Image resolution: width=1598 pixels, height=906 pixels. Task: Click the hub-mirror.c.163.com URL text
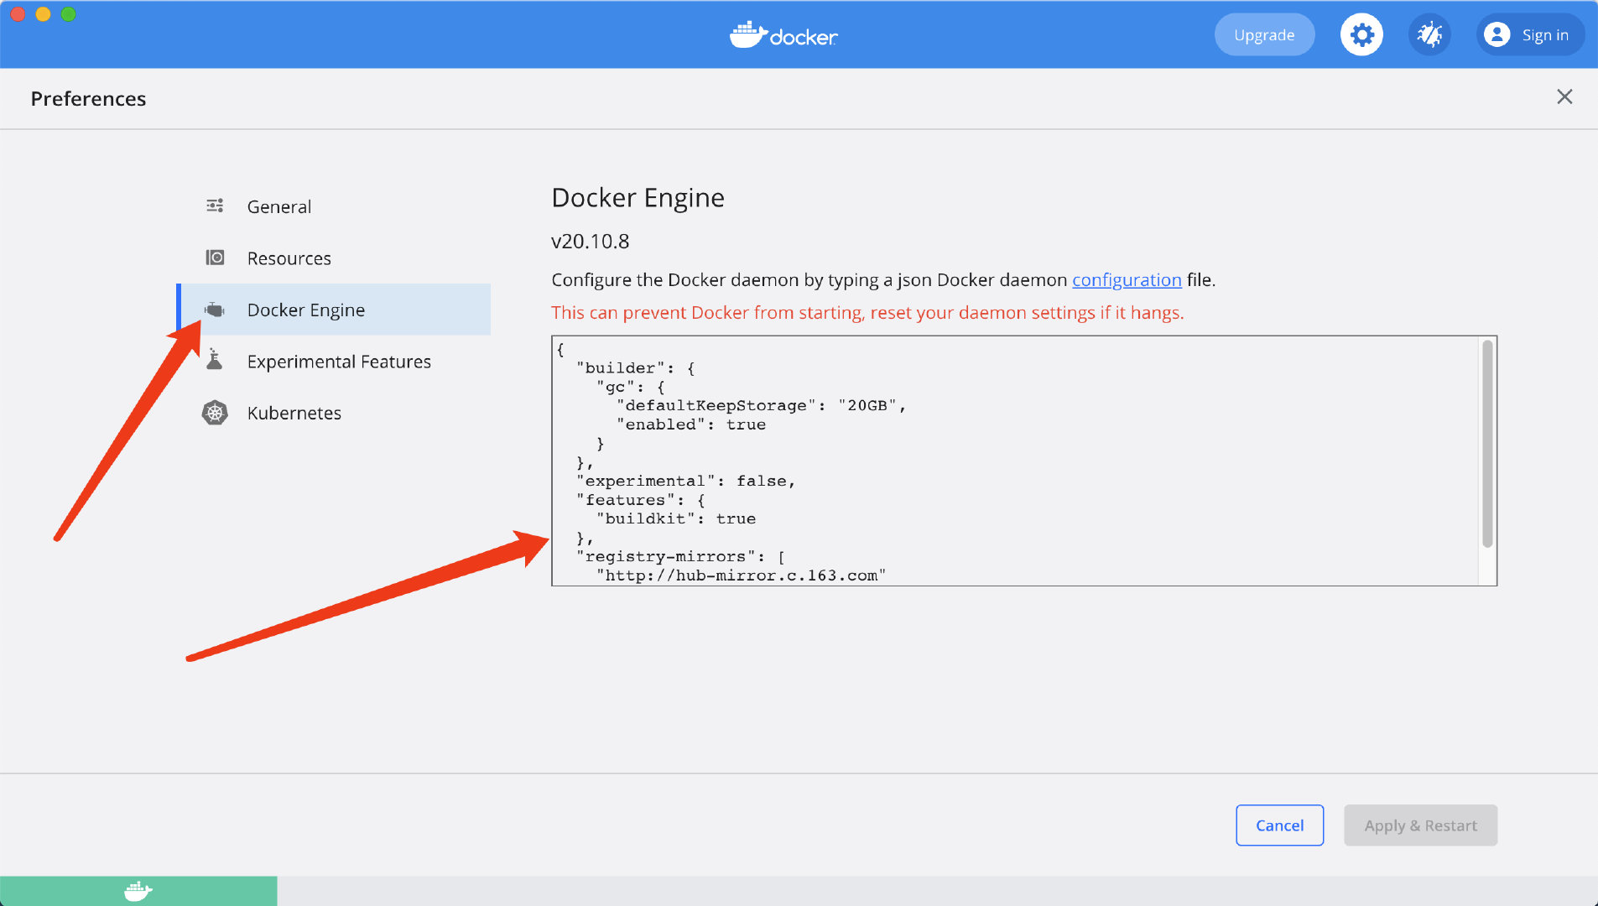pos(741,575)
